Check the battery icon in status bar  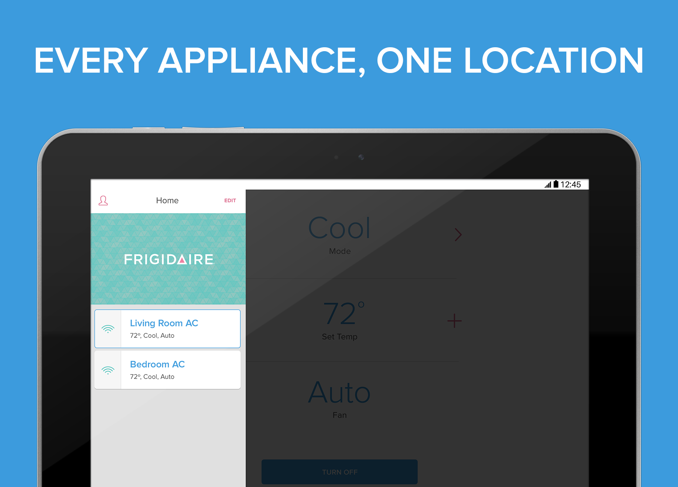556,184
